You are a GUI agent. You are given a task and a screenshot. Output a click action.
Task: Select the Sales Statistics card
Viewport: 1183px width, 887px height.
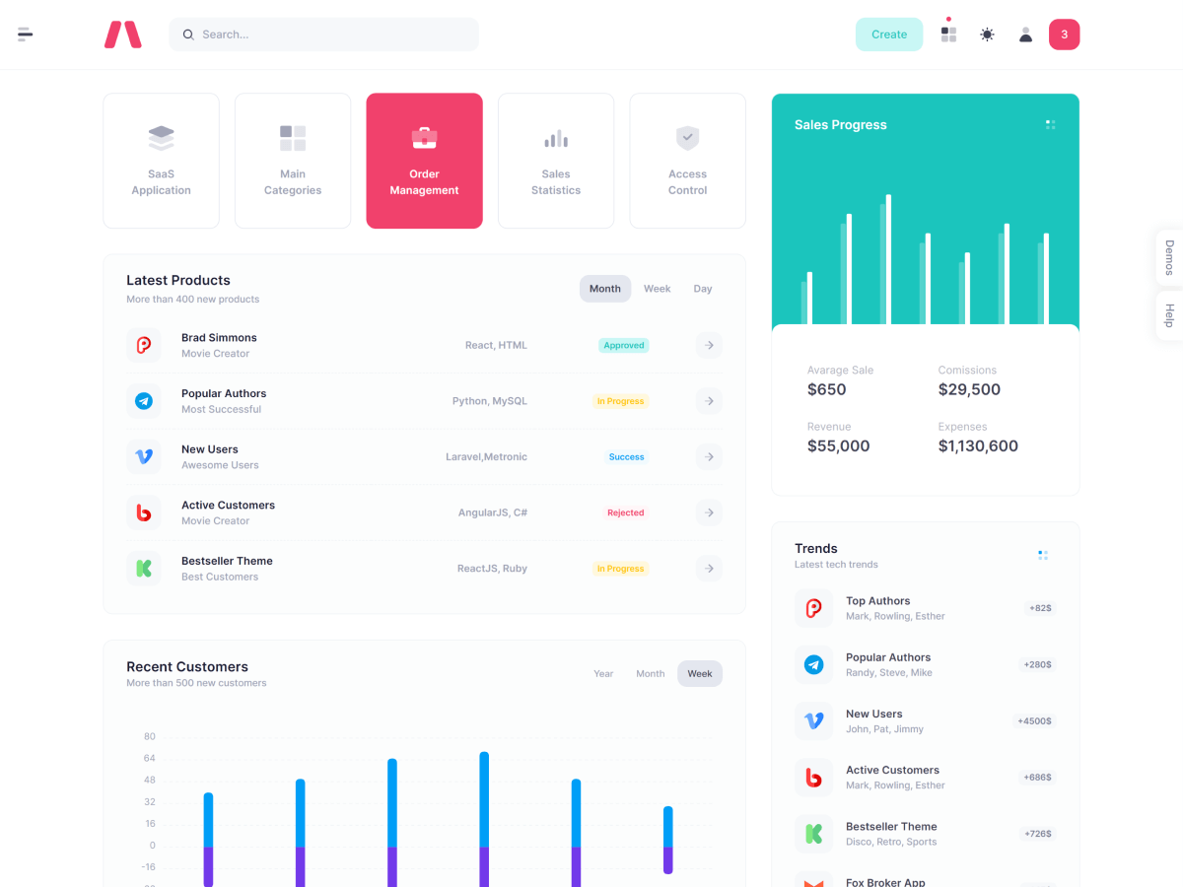pos(555,161)
